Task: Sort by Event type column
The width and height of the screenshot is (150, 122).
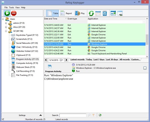Action: point(72,19)
